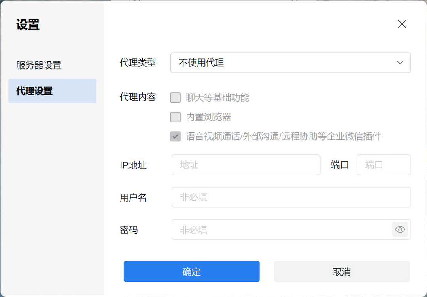Click the 用户名 label text

point(133,197)
